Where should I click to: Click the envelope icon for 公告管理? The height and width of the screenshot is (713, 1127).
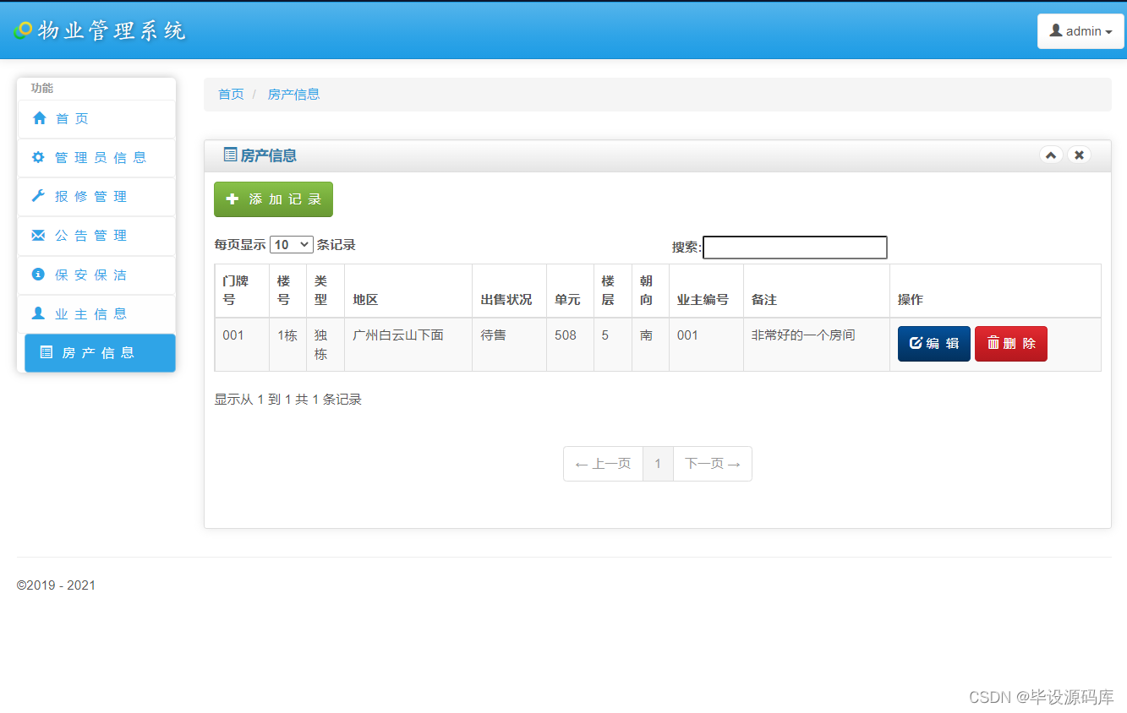point(38,235)
